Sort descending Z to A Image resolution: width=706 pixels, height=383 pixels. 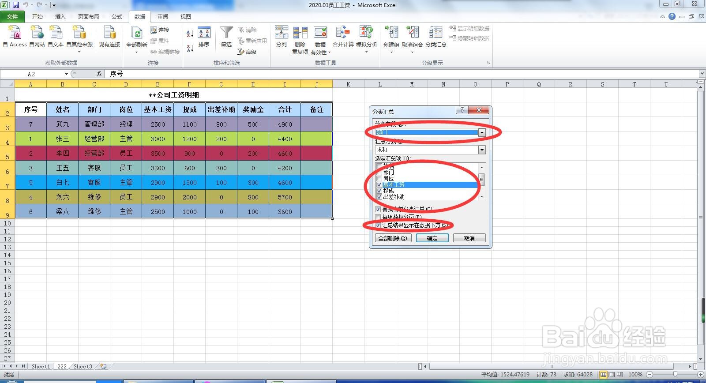pos(190,48)
